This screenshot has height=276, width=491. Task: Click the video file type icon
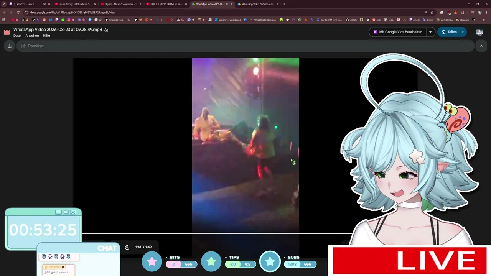pos(7,32)
